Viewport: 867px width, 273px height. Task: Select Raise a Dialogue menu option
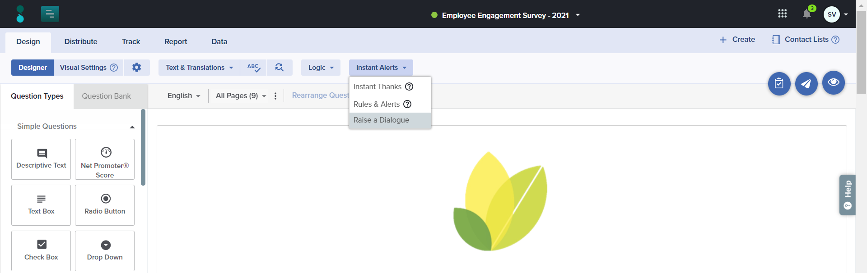381,120
